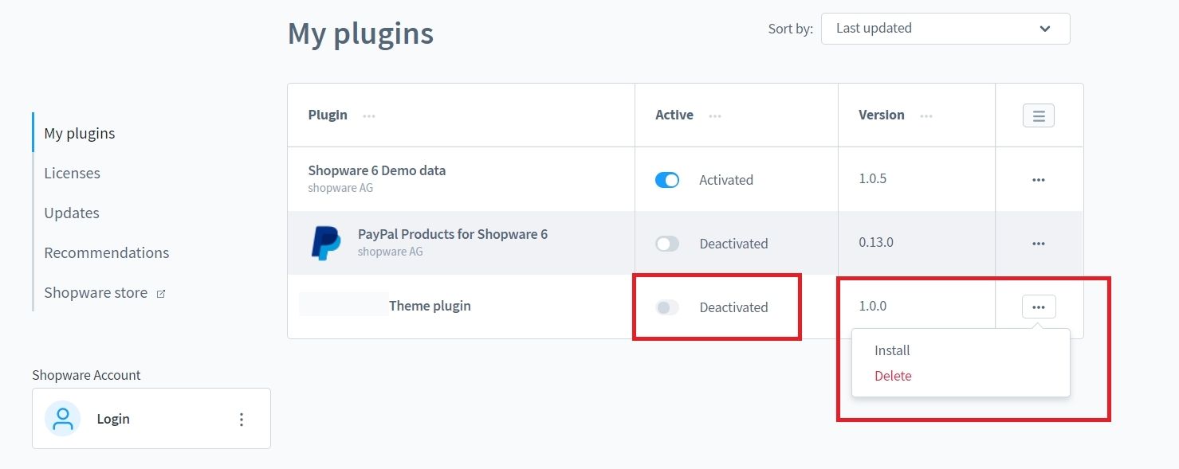Image resolution: width=1179 pixels, height=469 pixels.
Task: Open actions menu for PayPal Products plugin
Action: [1038, 243]
